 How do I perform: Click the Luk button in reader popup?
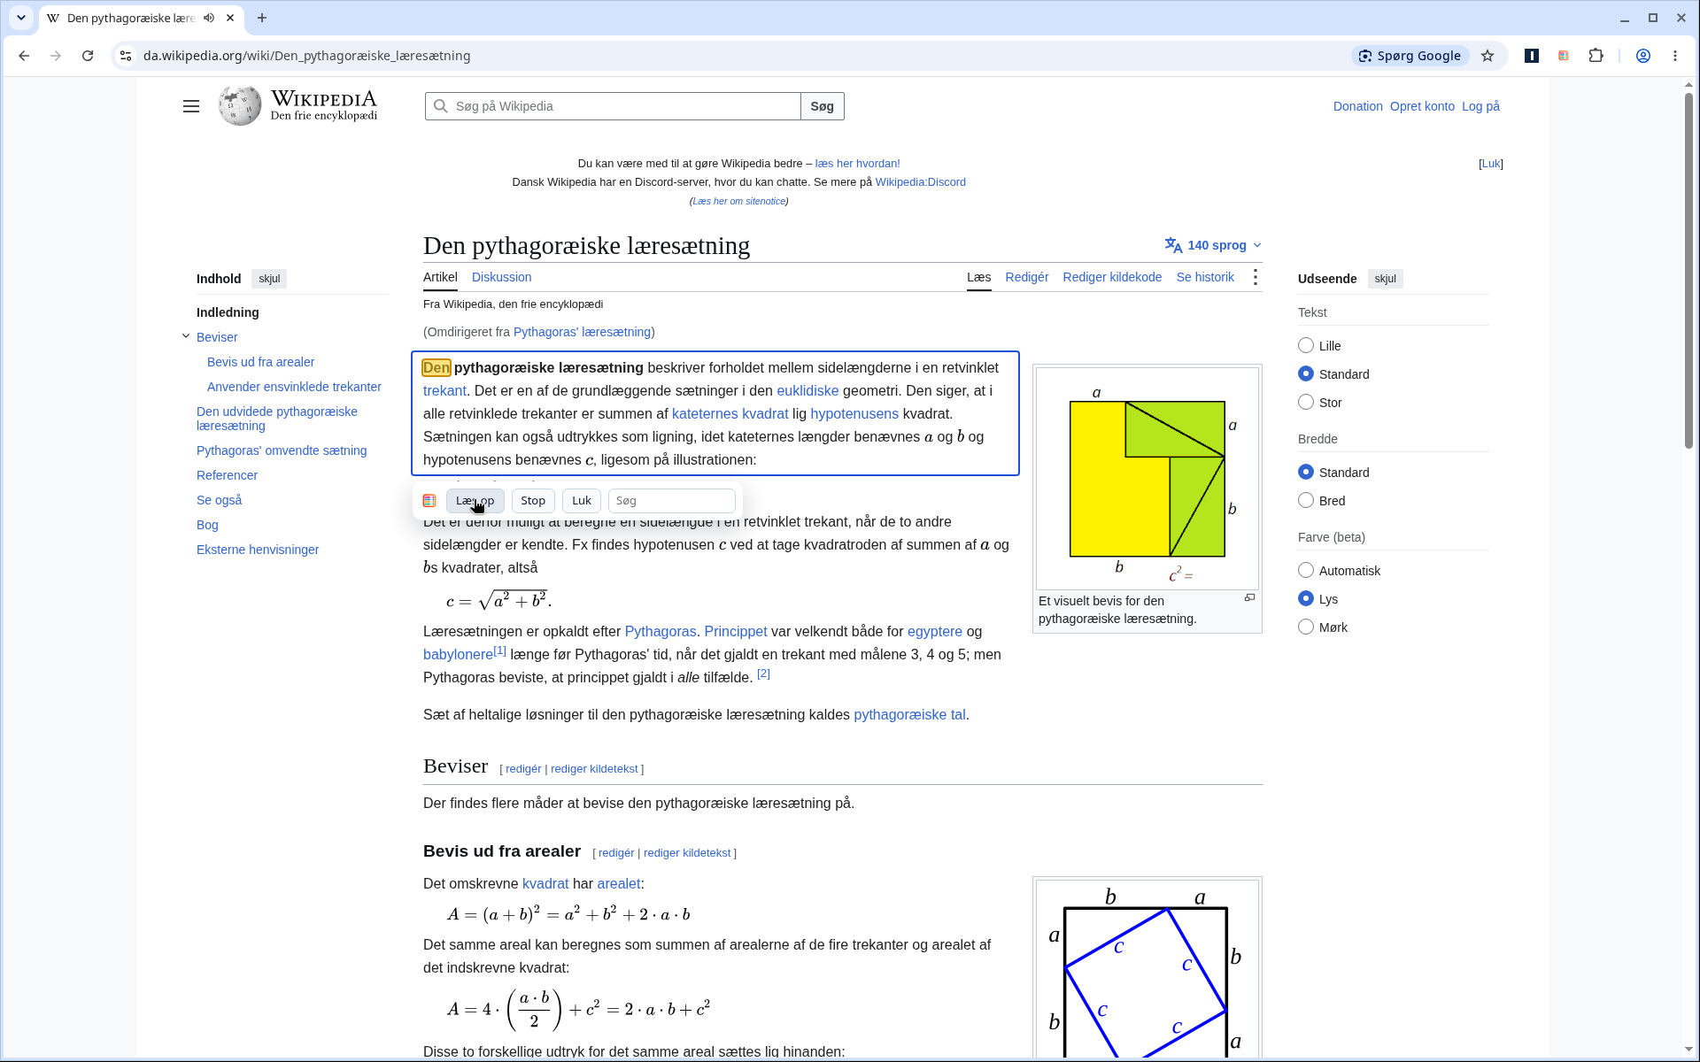pos(582,501)
